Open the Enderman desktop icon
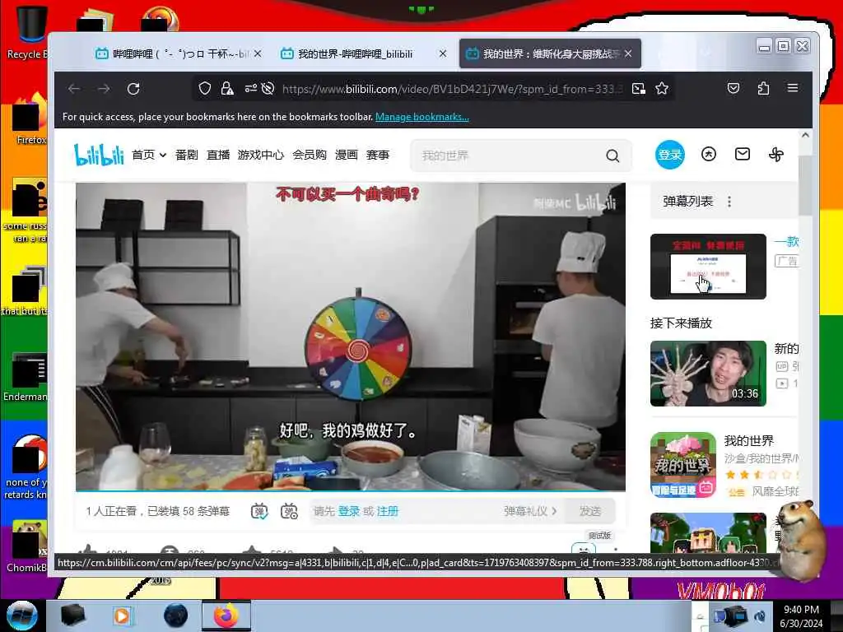 (26, 378)
